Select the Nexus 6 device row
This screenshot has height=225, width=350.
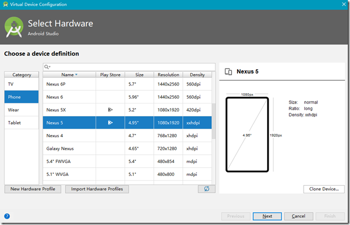(x=127, y=97)
